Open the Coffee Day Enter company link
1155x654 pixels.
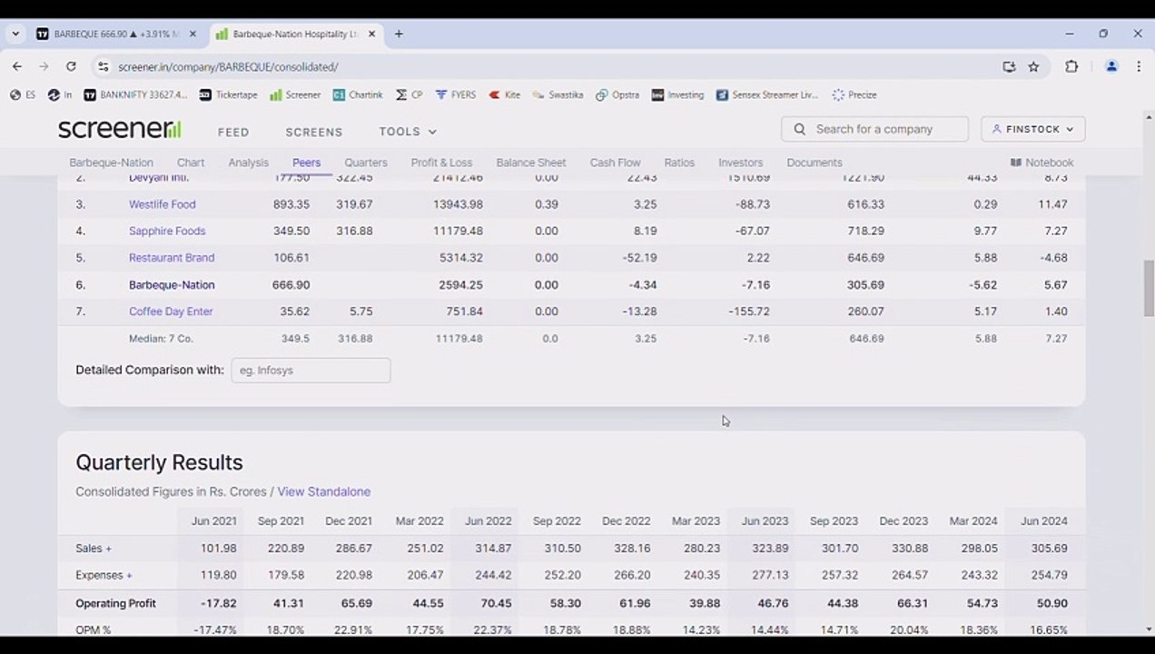[171, 312]
